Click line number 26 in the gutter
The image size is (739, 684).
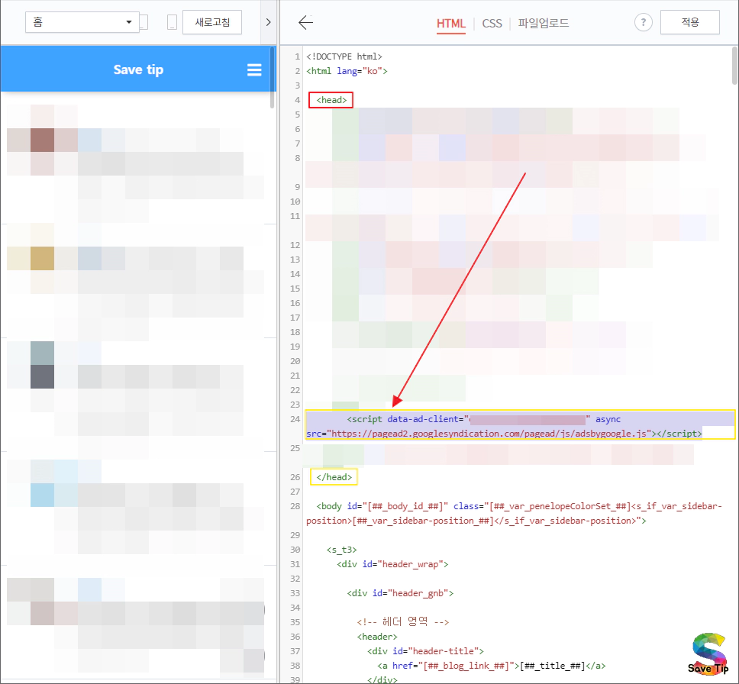pyautogui.click(x=295, y=477)
